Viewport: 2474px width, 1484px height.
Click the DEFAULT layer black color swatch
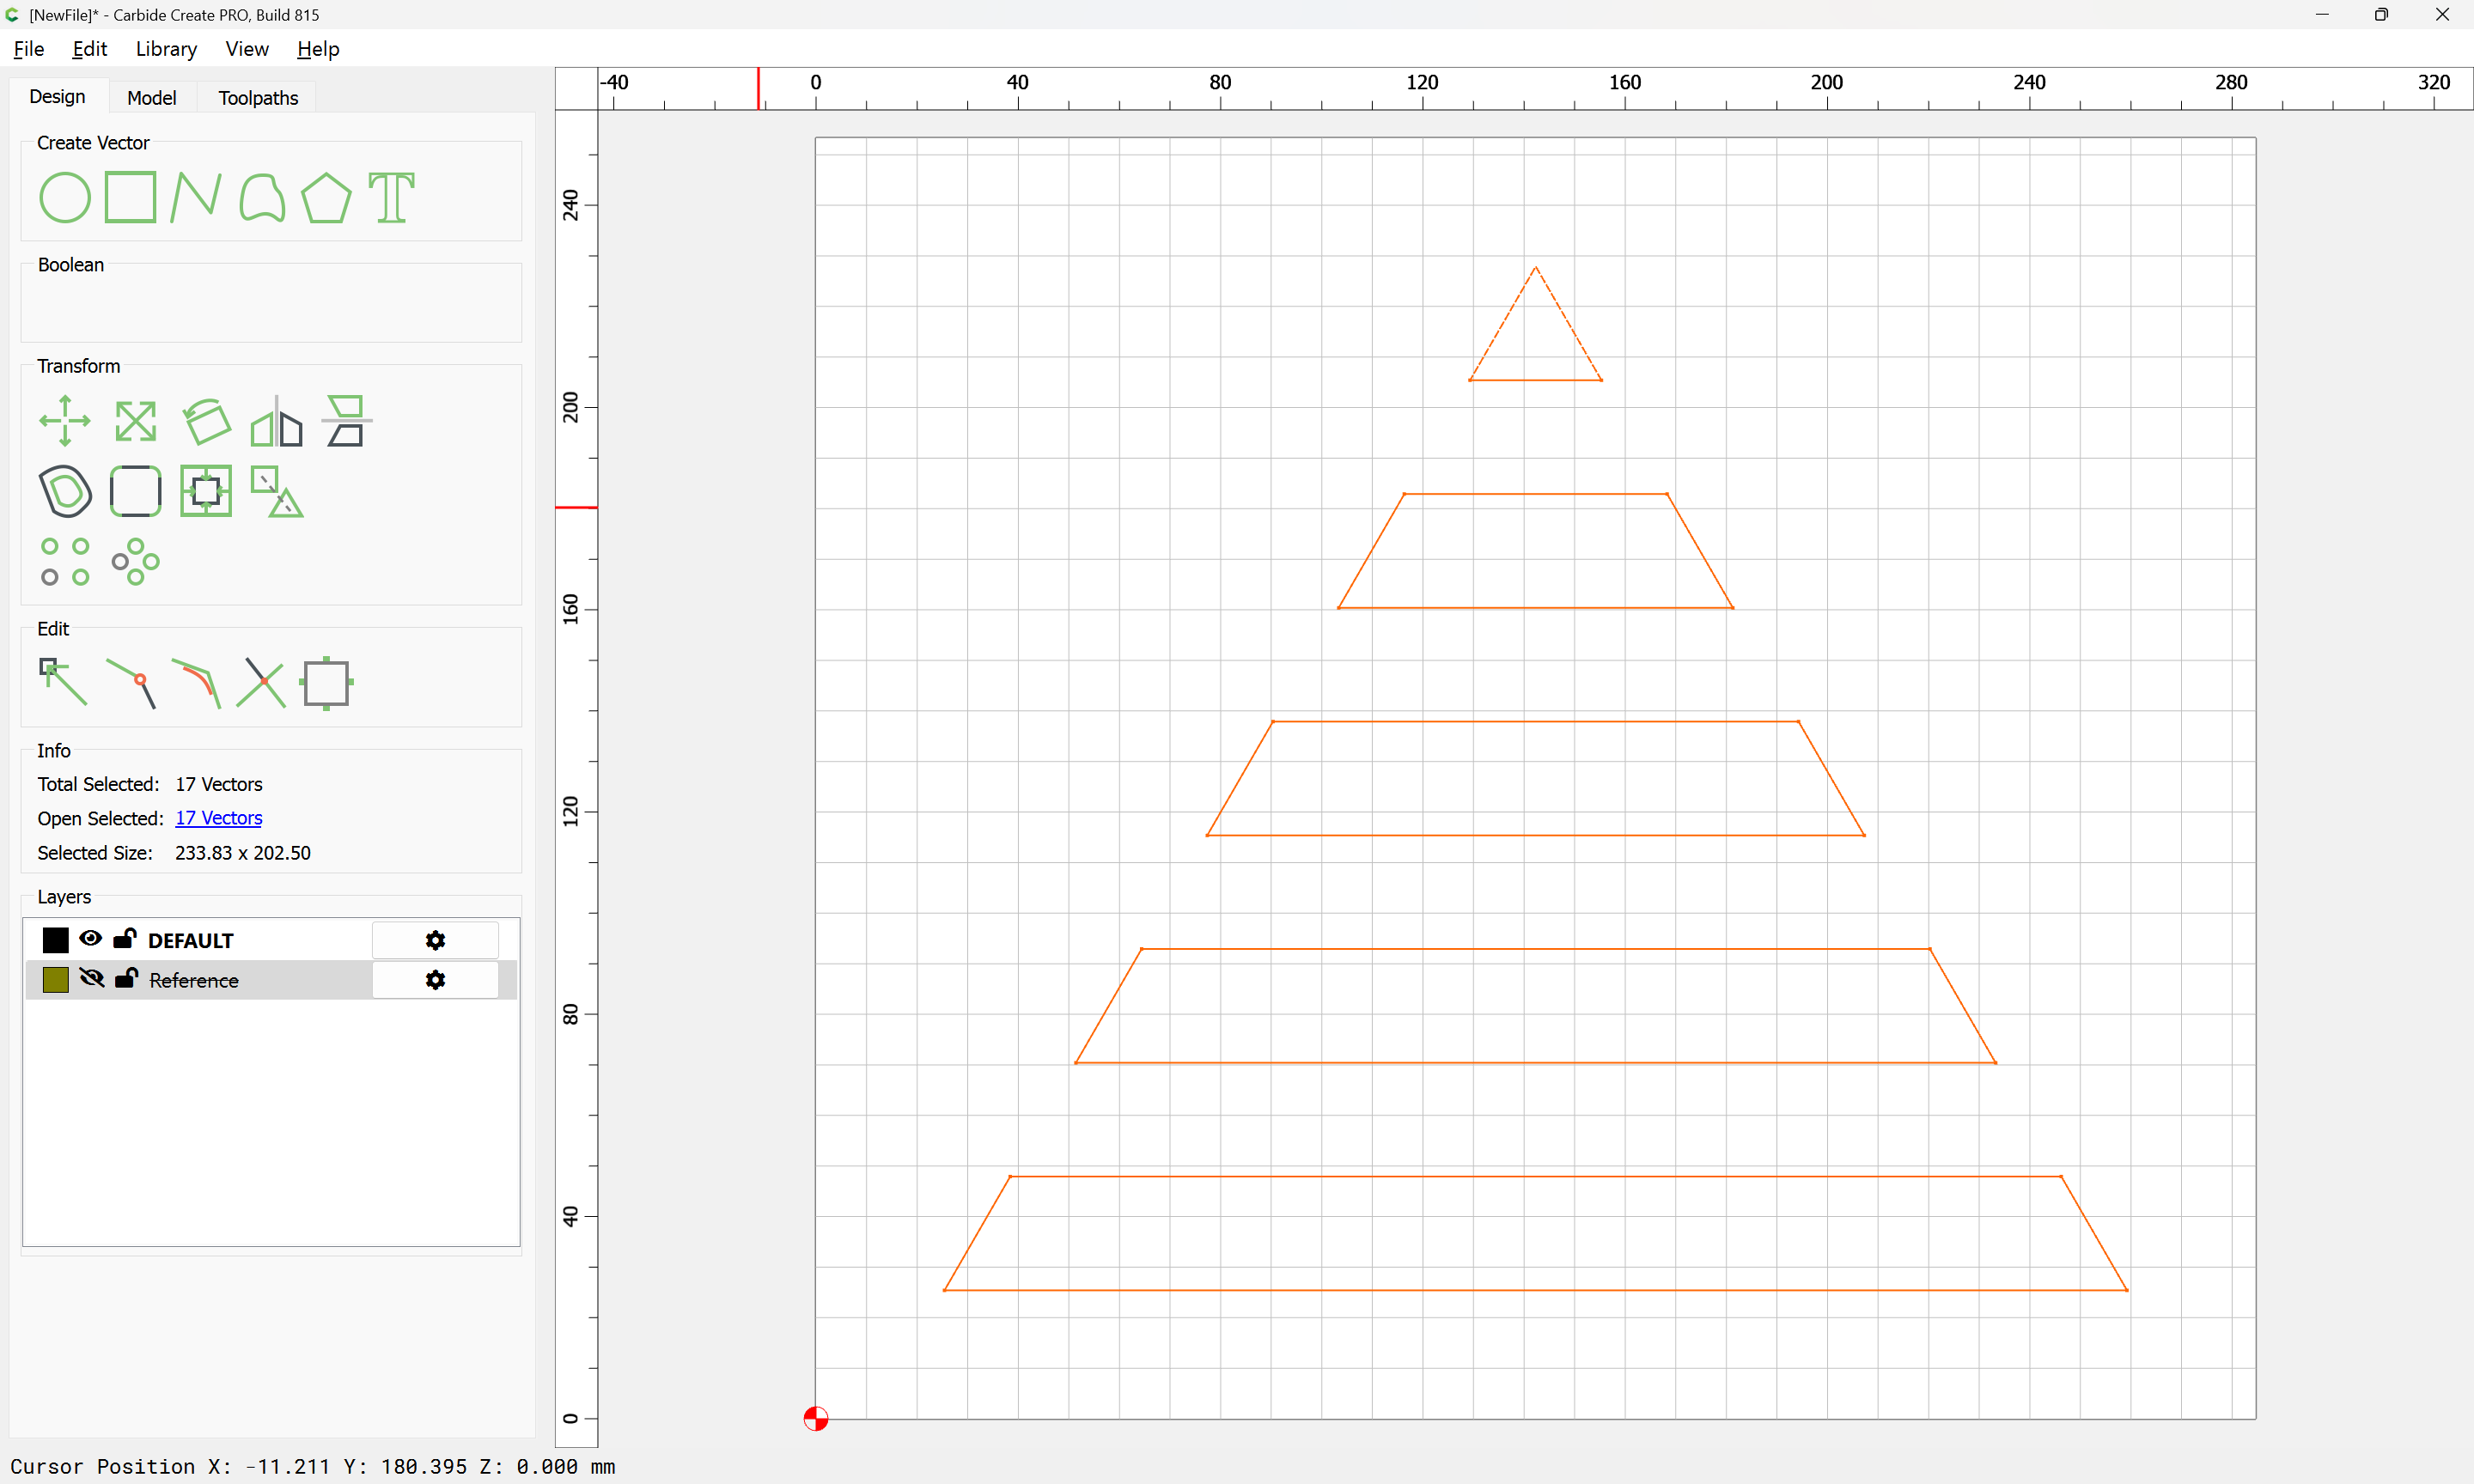56,940
